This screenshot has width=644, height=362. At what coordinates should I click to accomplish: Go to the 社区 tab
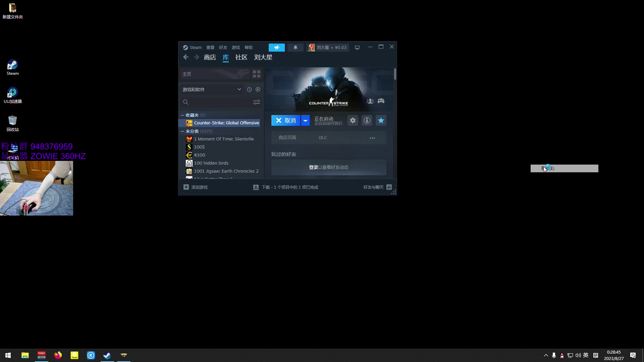tap(241, 57)
